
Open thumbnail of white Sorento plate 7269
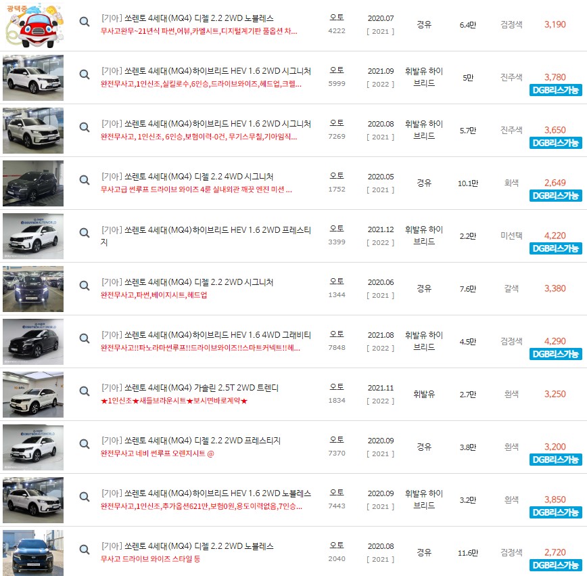[33, 131]
